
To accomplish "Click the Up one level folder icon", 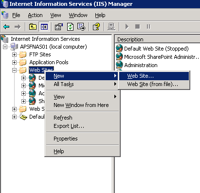I will 33,27.
